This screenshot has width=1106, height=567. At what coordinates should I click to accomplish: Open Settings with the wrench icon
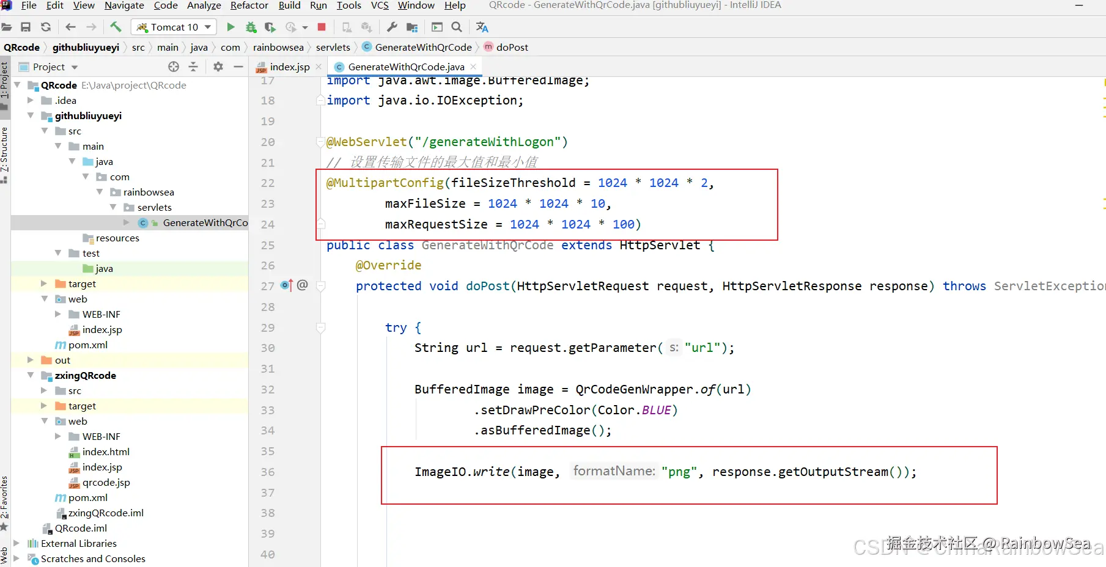click(x=392, y=27)
